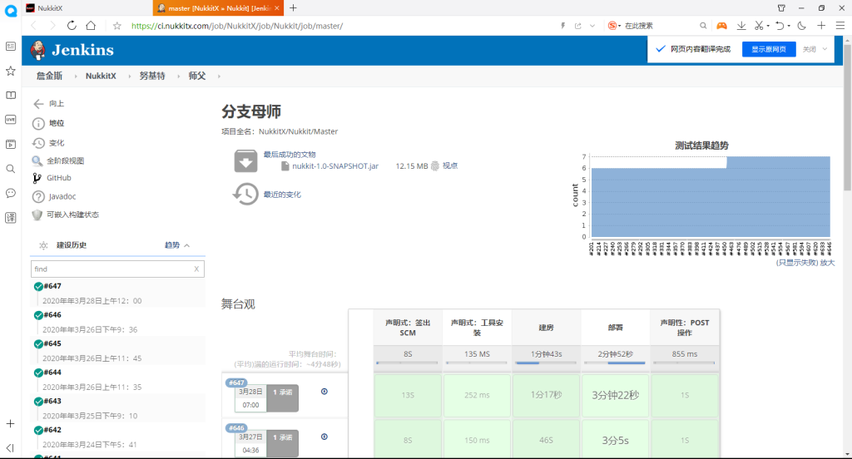Click the search magnifier in search box
This screenshot has height=459, width=852.
703,26
